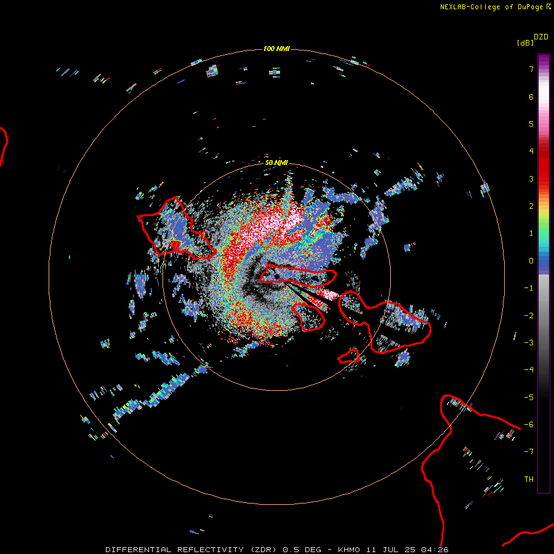554x554 pixels.
Task: Click the NEXLAB-College of DuPage credit text
Action: 495,7
